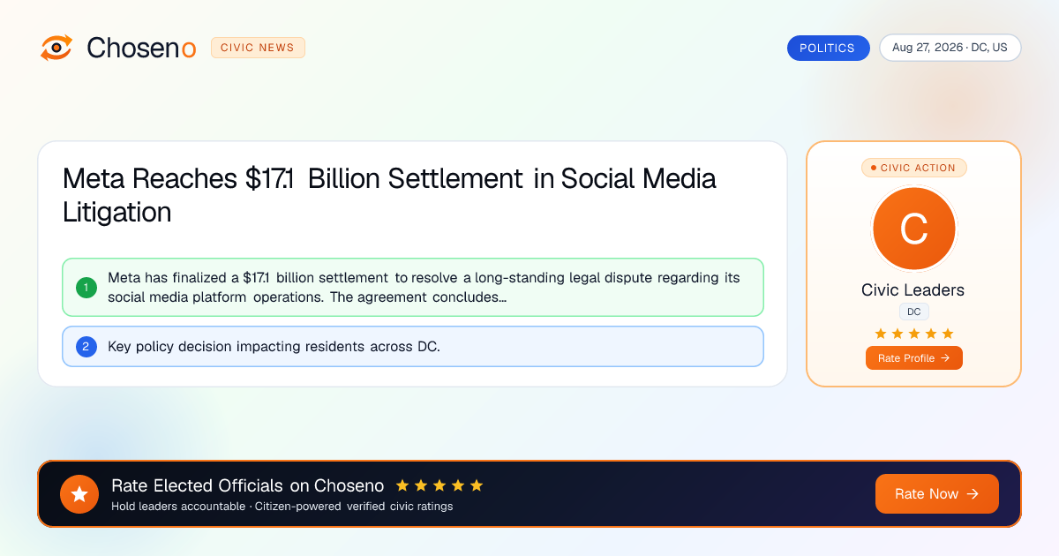Click the first star under Civic Leaders
This screenshot has height=556, width=1059.
pos(880,334)
